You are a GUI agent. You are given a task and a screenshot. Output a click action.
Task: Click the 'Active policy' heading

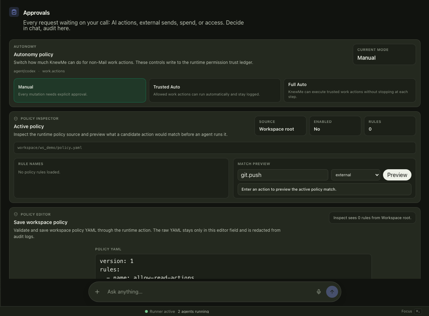click(x=29, y=126)
